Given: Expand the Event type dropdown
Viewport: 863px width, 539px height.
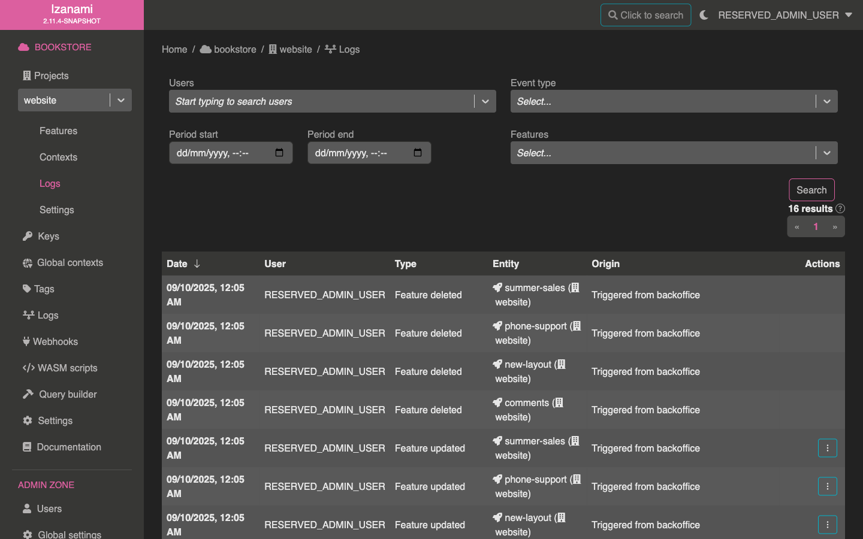Looking at the screenshot, I should 826,101.
